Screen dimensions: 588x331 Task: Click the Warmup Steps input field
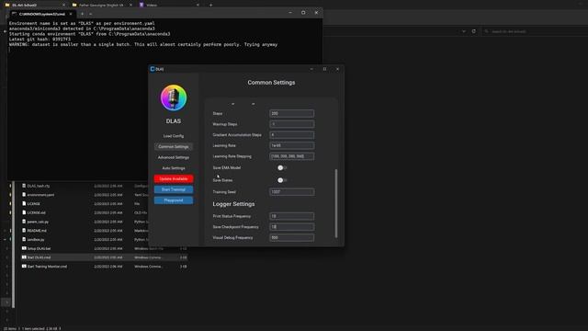292,124
